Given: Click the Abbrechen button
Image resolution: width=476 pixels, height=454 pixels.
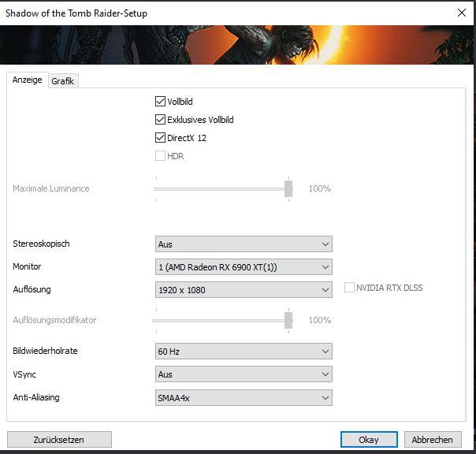Looking at the screenshot, I should [433, 440].
